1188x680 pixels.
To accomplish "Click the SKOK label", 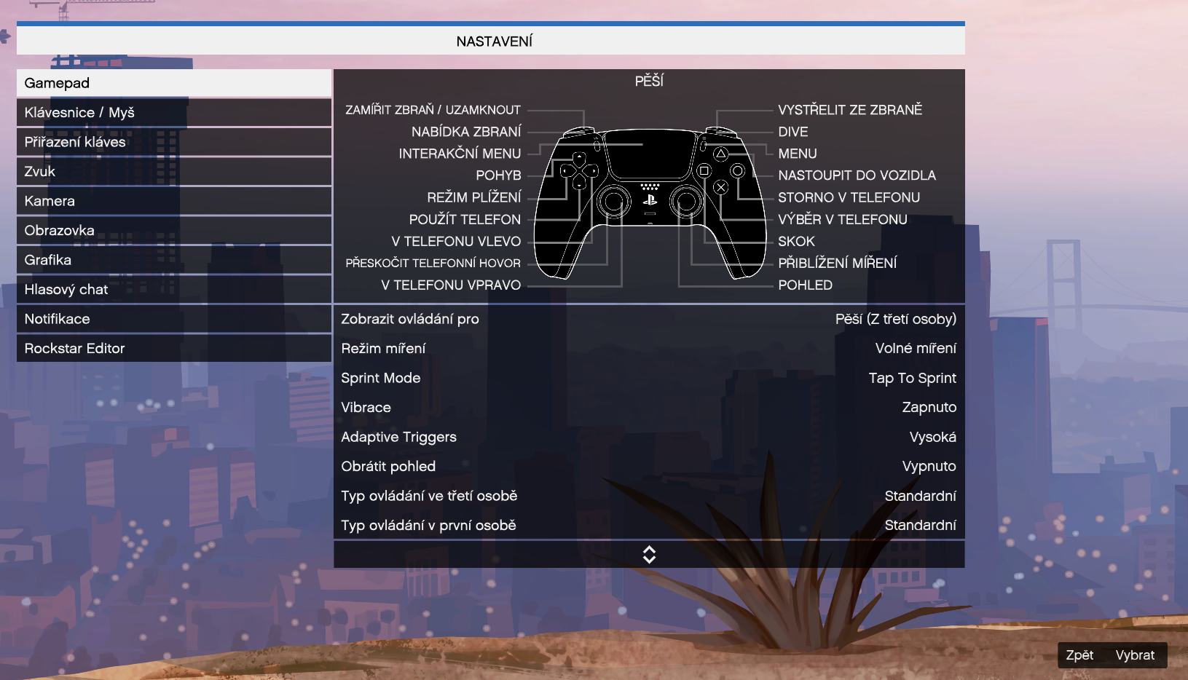I will click(796, 241).
